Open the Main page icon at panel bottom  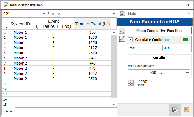[x=175, y=110]
